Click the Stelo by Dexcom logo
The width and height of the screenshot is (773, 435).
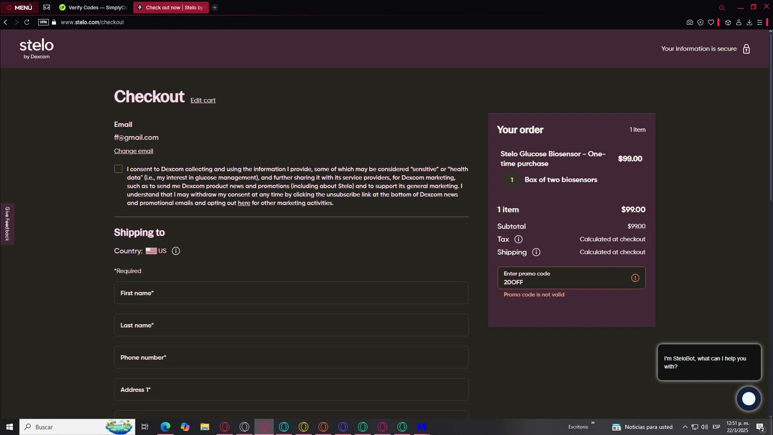tap(37, 49)
